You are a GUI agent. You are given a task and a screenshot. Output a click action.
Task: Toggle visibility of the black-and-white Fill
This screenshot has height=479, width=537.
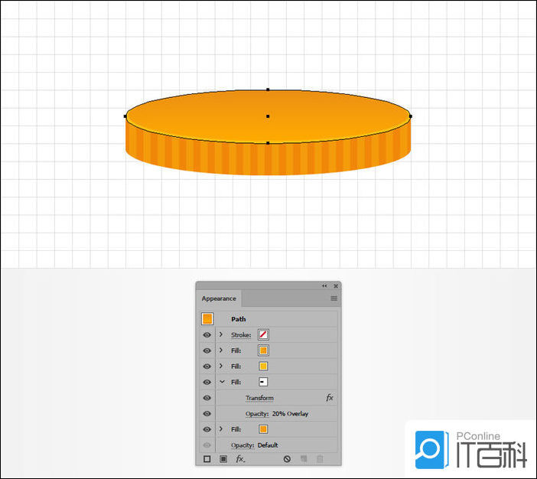[x=207, y=382]
